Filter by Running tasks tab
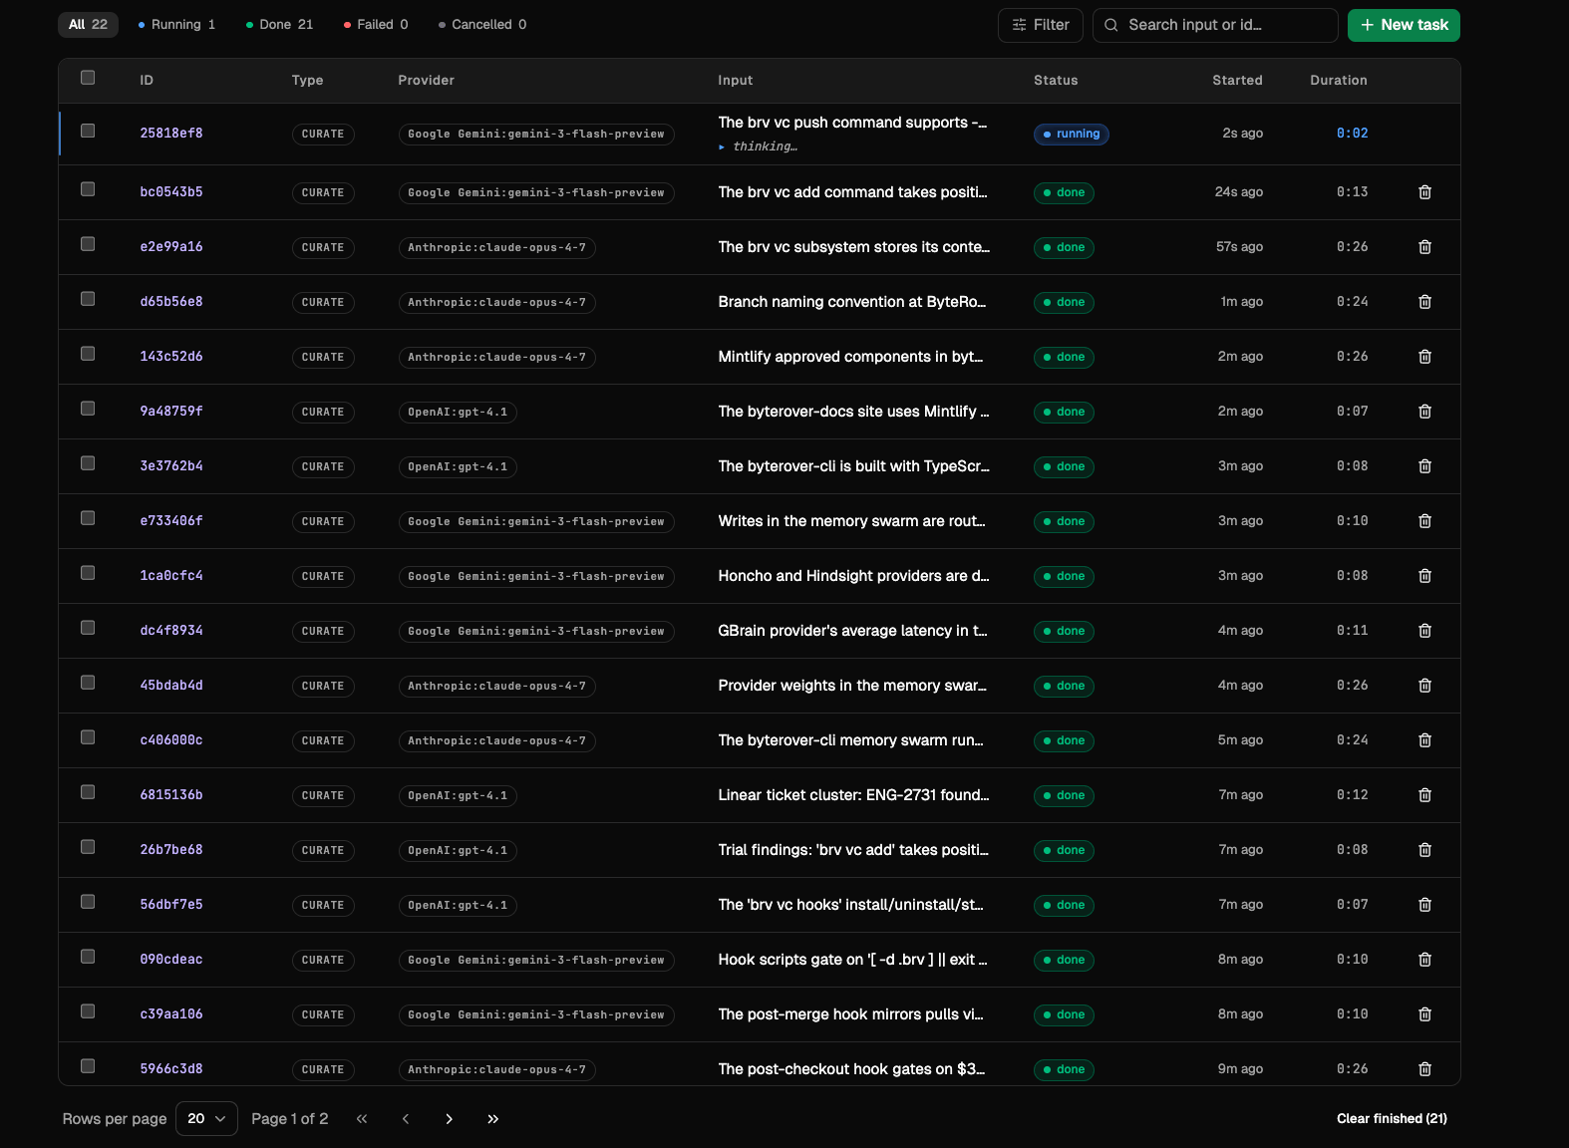The width and height of the screenshot is (1569, 1148). tap(176, 25)
